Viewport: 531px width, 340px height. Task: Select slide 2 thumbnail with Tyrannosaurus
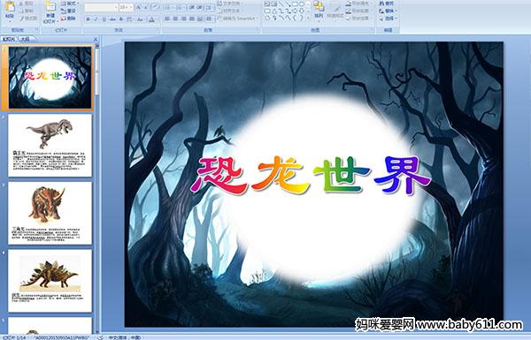[50, 146]
